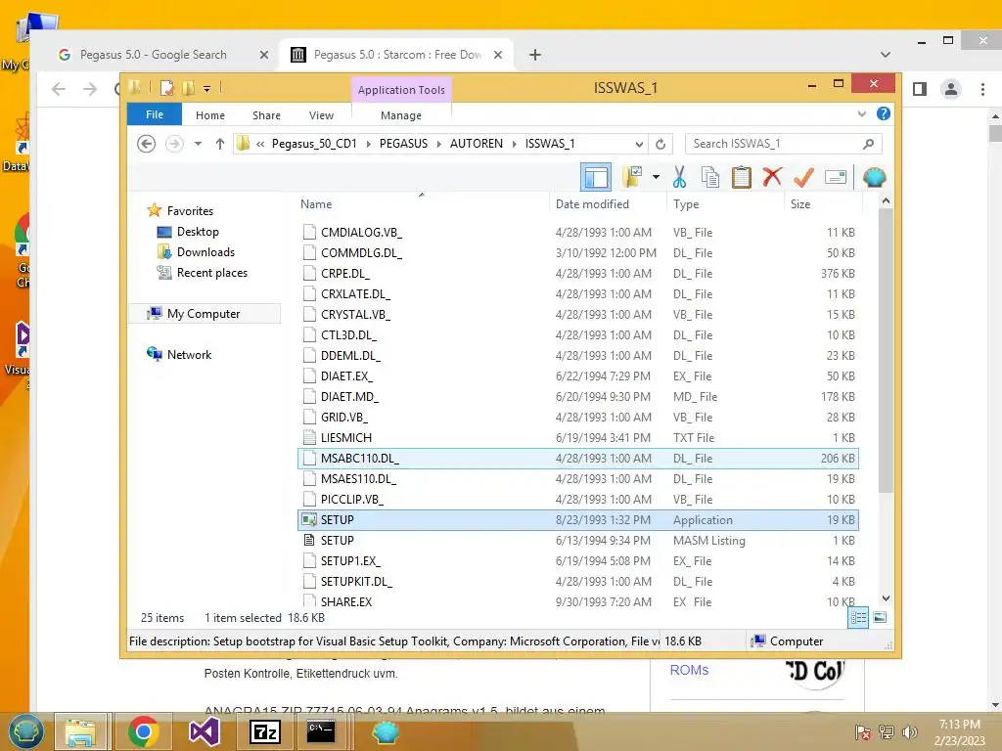Viewport: 1002px width, 751px height.
Task: Open Chrome tab search chevron
Action: pos(885,55)
